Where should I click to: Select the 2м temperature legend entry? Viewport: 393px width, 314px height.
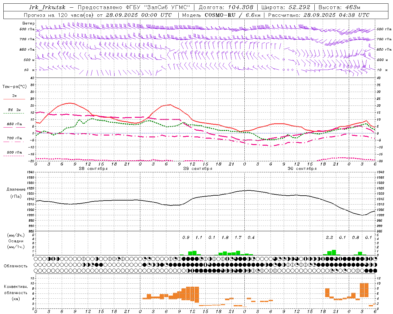14,96
